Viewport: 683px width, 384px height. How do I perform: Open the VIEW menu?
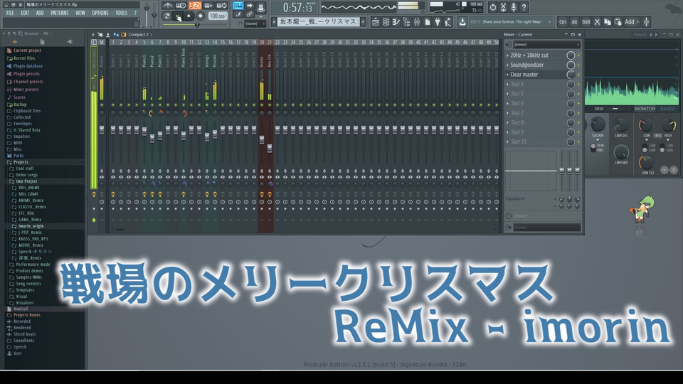coord(80,13)
